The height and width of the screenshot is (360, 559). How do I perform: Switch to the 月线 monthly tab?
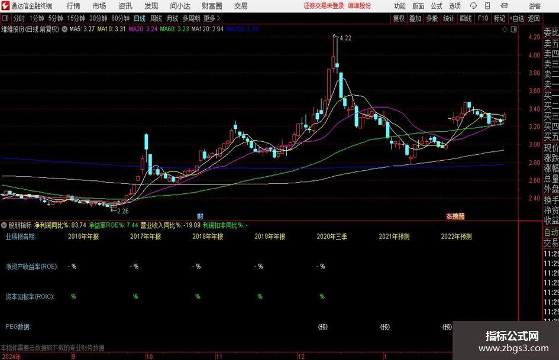point(173,18)
